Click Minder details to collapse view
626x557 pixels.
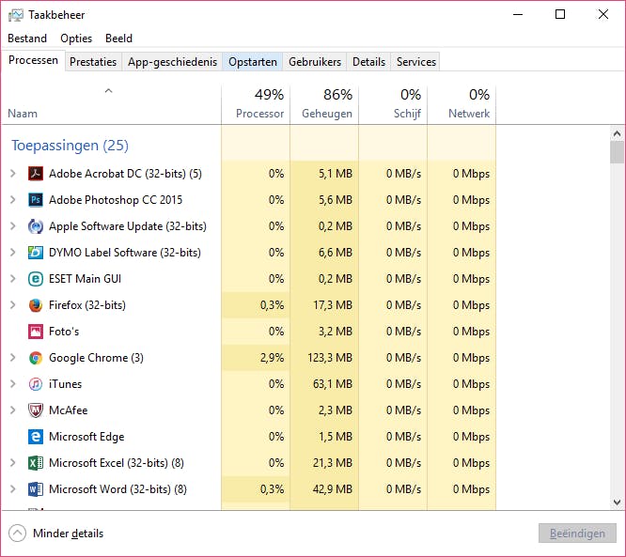coord(56,534)
